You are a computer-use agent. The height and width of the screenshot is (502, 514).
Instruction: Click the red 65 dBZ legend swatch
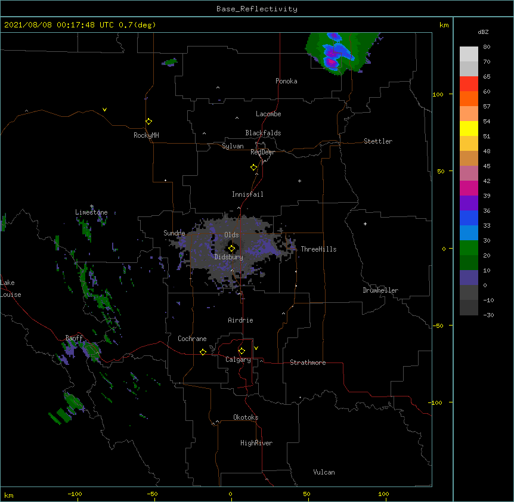(x=469, y=84)
